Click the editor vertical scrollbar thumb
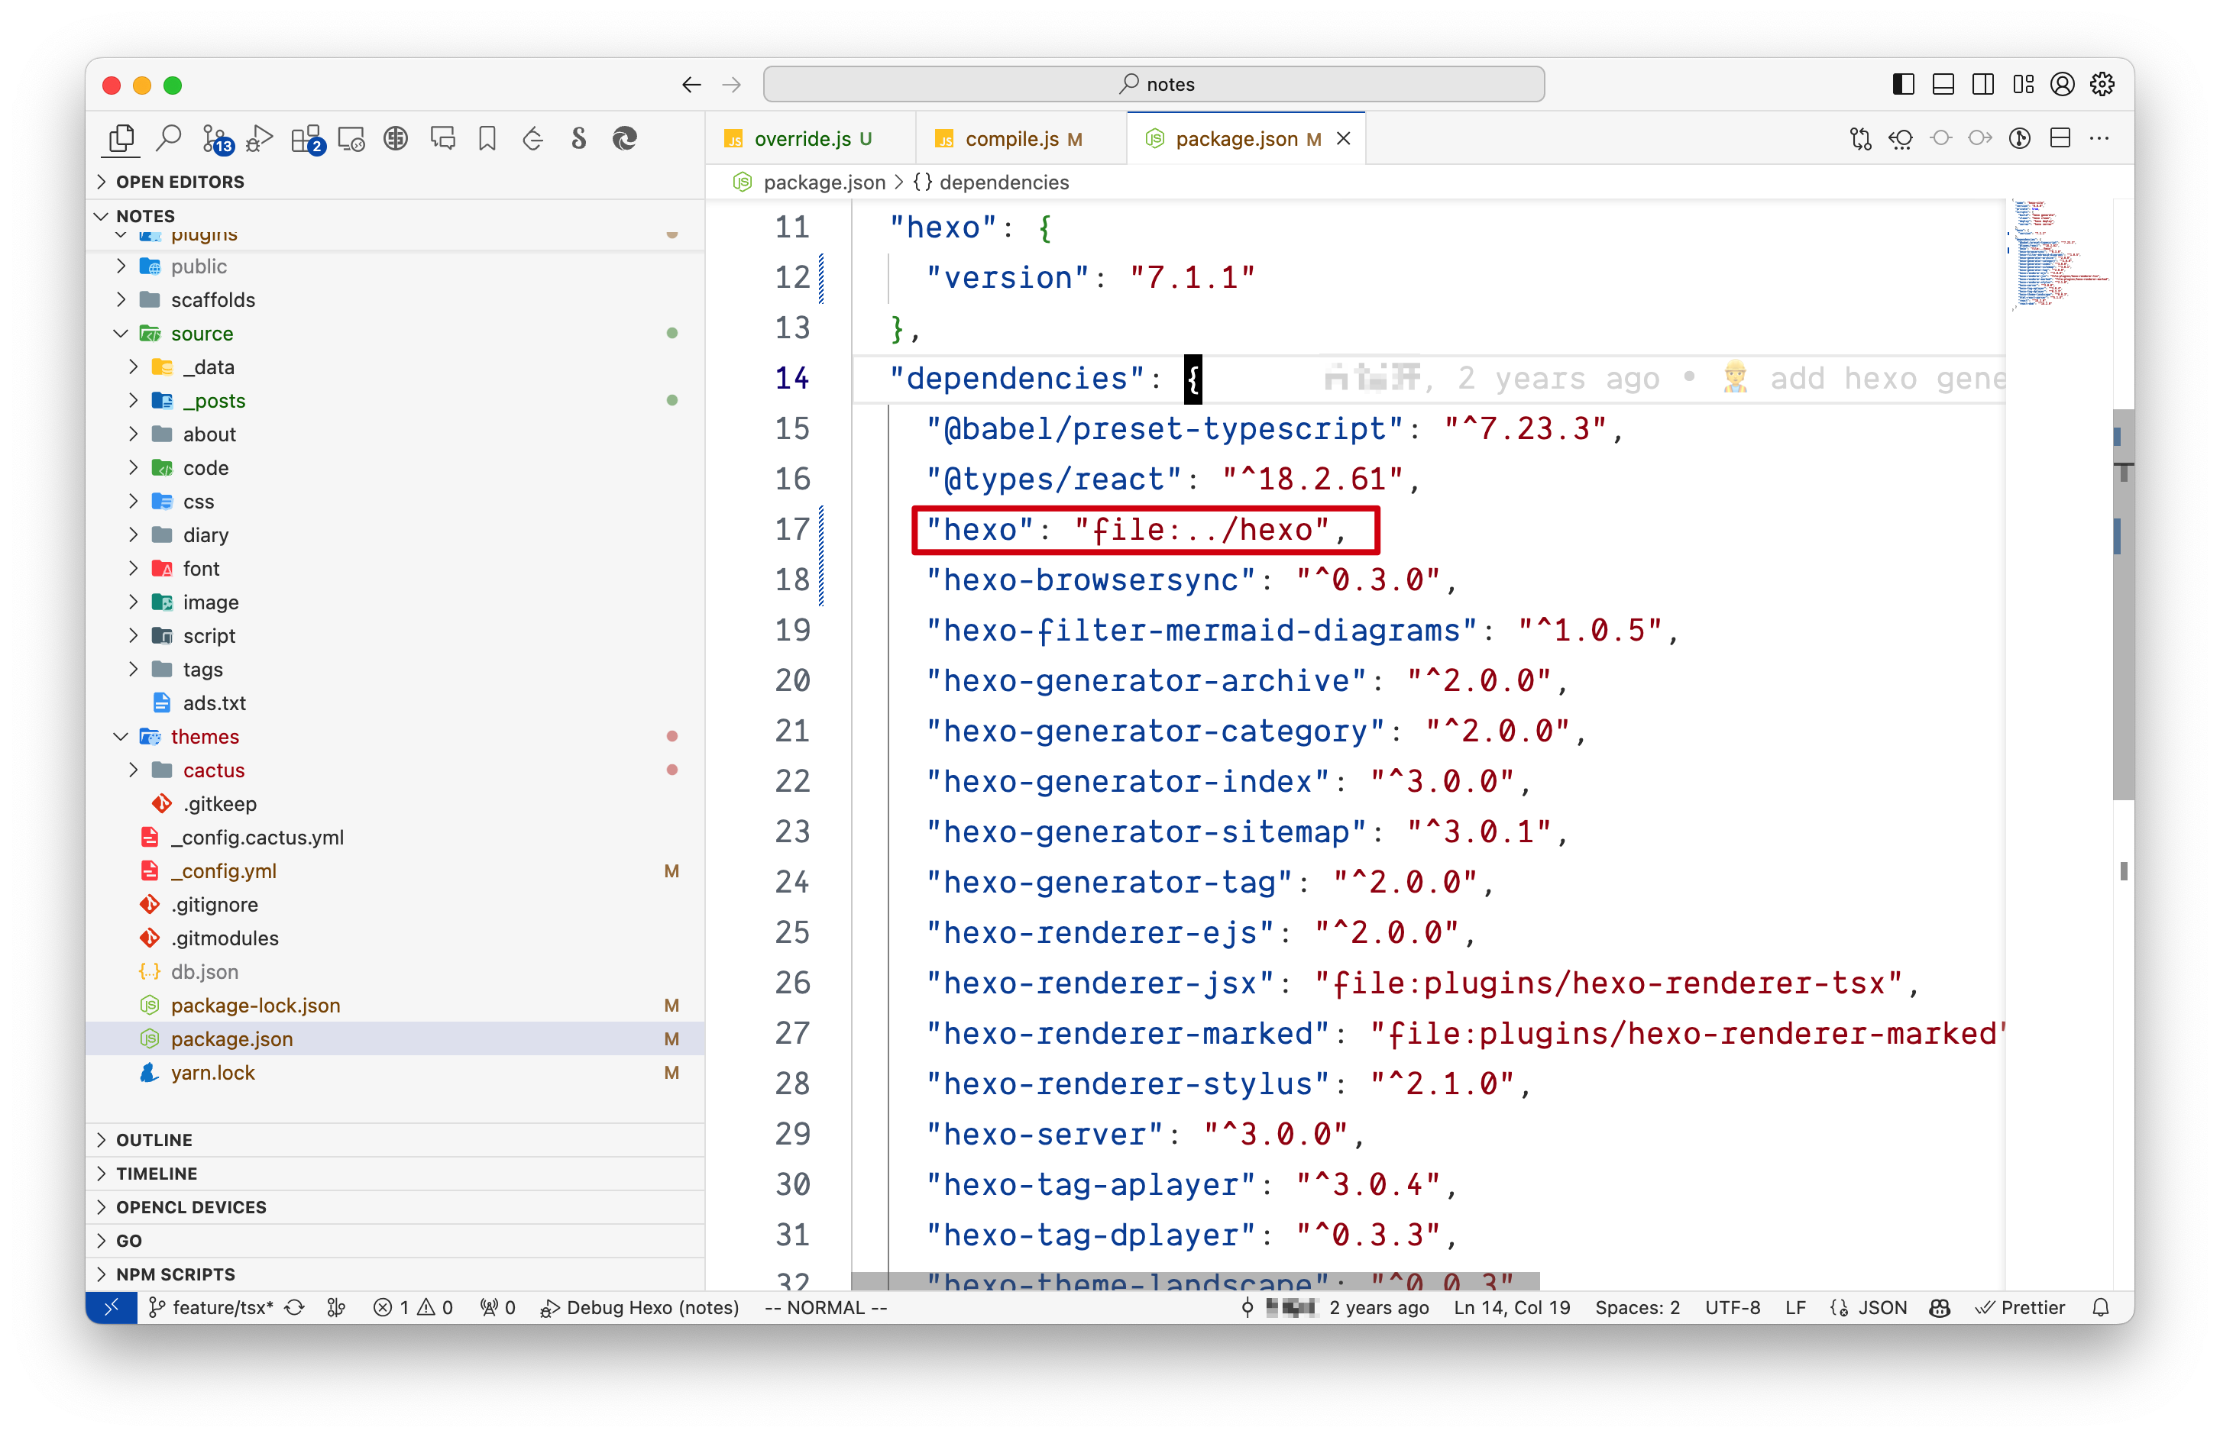The image size is (2220, 1437). click(x=2122, y=606)
